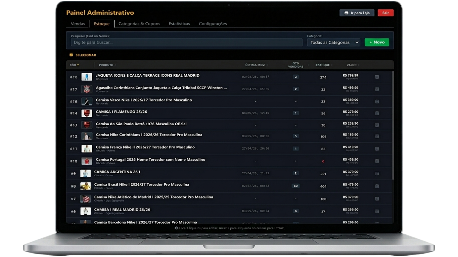
Task: Click the trash icon for product #17
Action: point(377,89)
